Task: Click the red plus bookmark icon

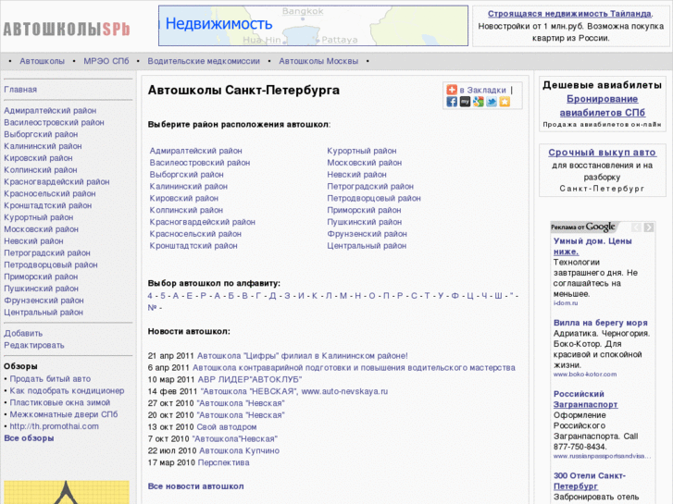Action: coord(452,90)
